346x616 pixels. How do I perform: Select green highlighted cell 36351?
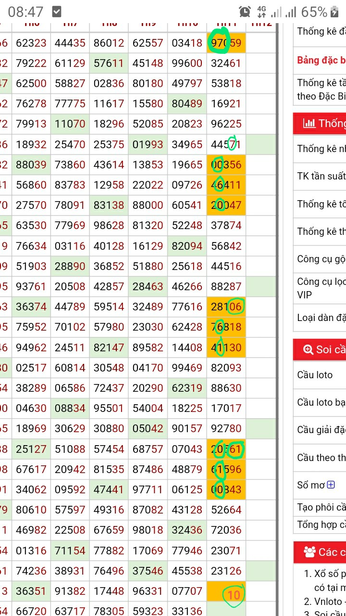(x=31, y=591)
